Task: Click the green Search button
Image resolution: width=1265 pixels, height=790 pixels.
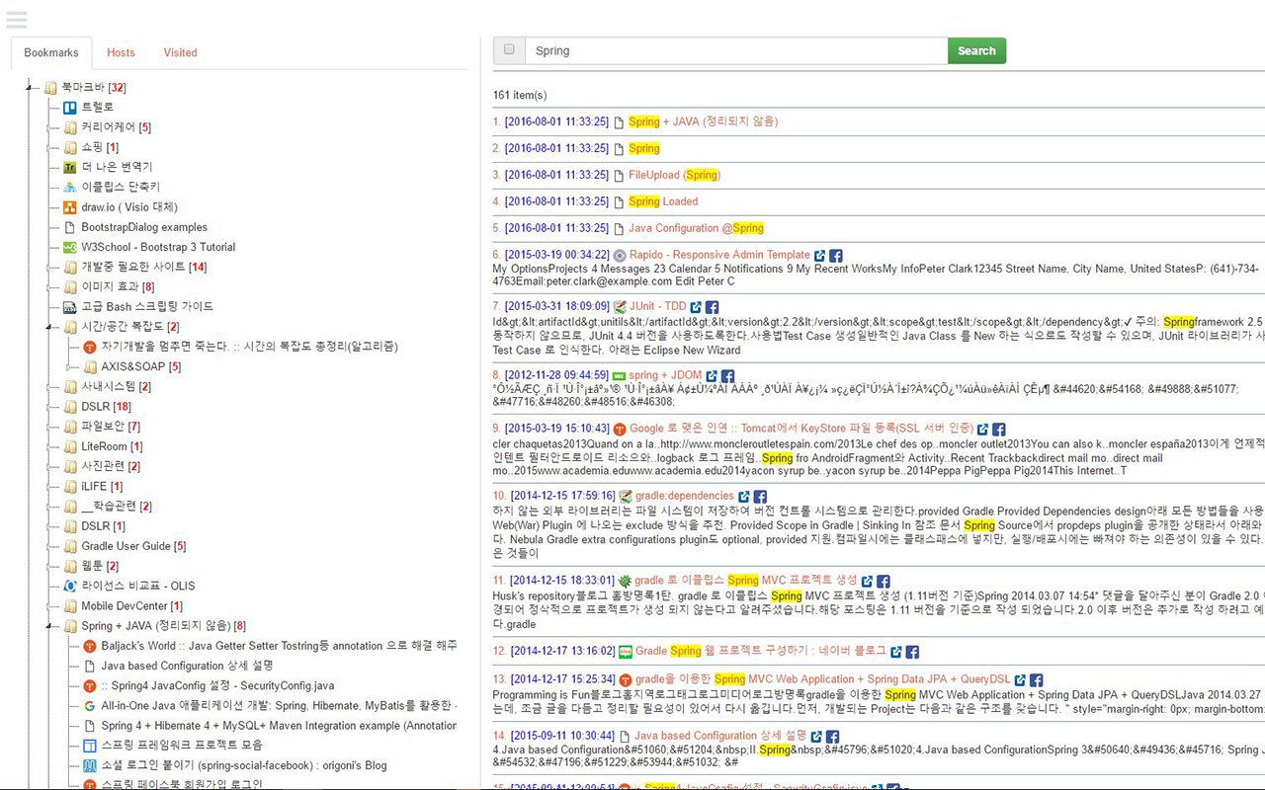Action: click(976, 50)
